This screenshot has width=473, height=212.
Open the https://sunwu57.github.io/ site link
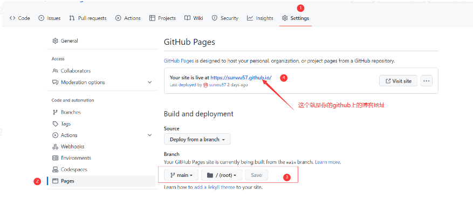[x=241, y=78]
